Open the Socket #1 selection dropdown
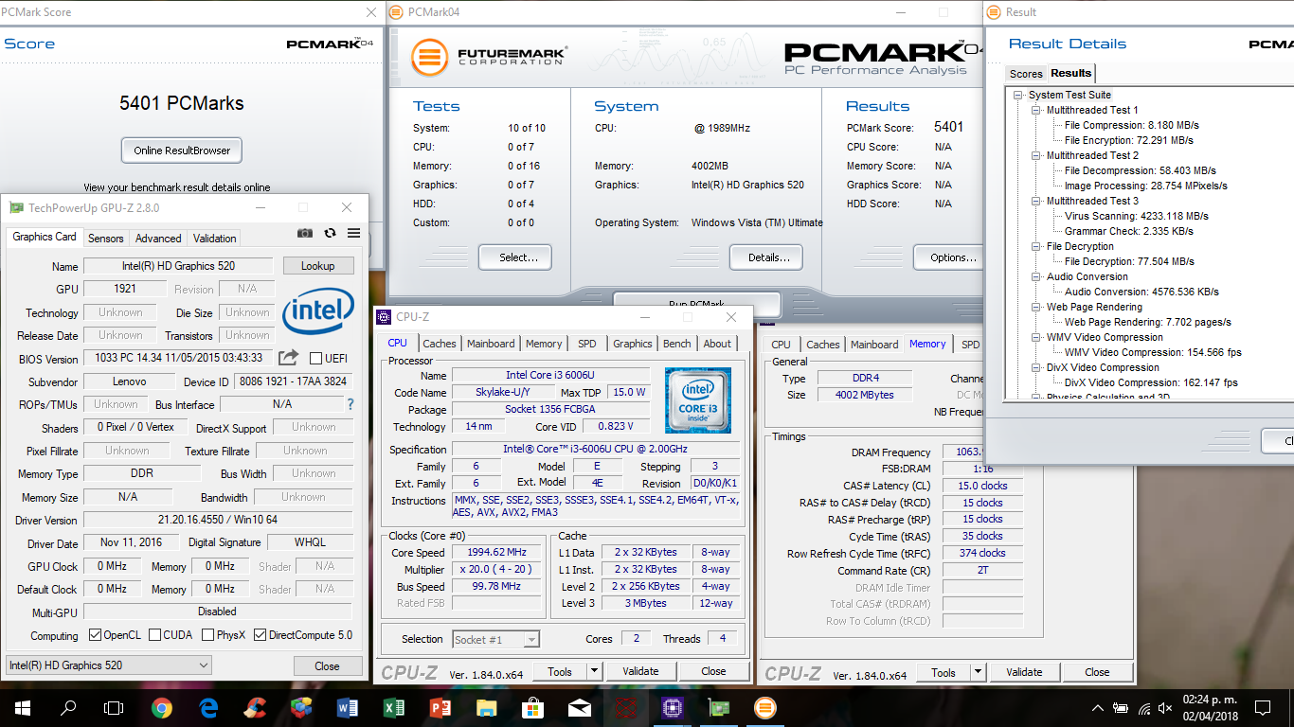The width and height of the screenshot is (1294, 727). 495,640
